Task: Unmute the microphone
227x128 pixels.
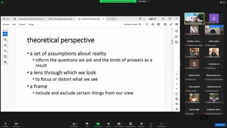Action: [x=5, y=125]
